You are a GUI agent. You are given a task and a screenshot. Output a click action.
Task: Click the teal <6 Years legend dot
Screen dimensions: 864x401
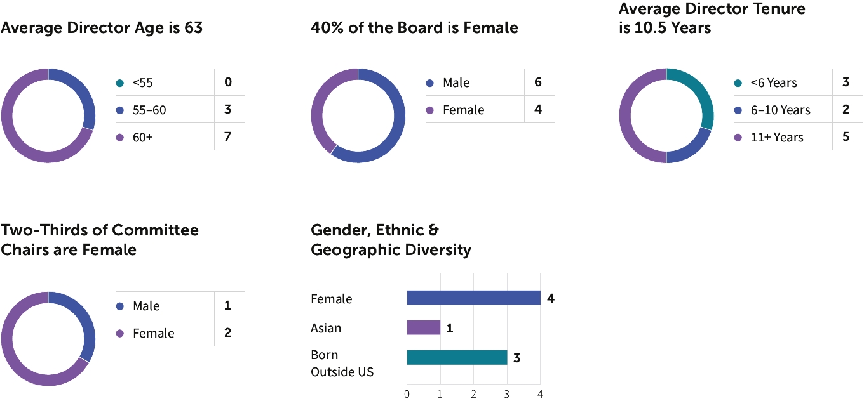[738, 82]
